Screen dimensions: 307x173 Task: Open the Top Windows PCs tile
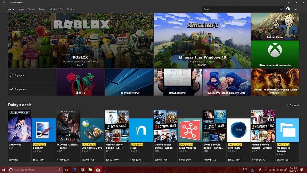pyautogui.click(x=129, y=82)
